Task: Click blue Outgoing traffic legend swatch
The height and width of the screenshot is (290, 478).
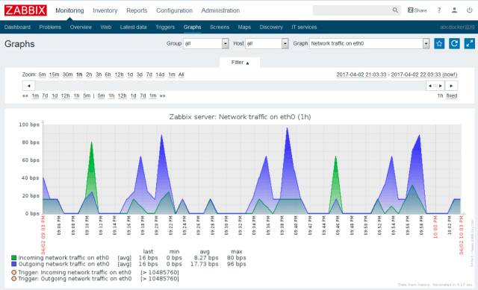Action: pos(13,264)
